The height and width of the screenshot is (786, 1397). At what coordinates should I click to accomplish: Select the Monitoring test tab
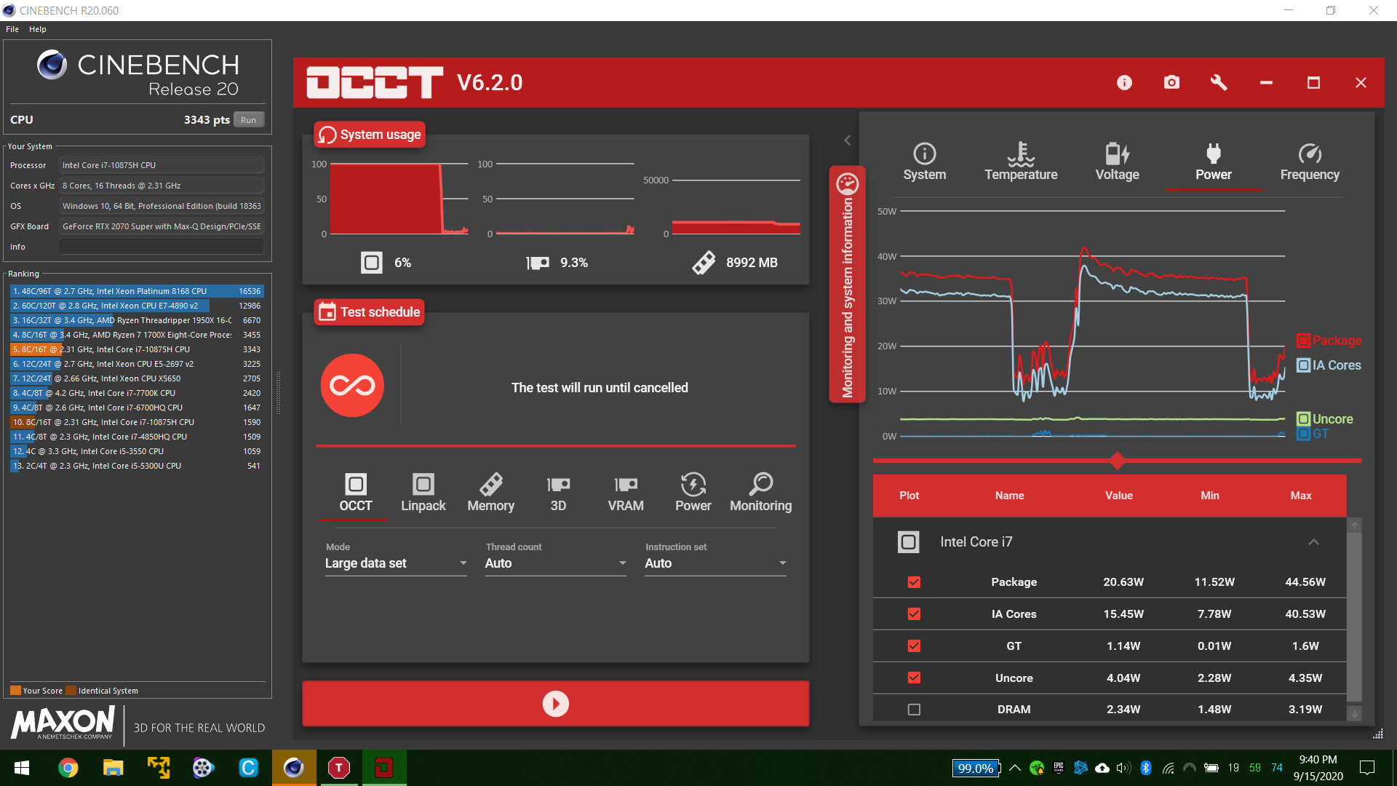click(761, 493)
